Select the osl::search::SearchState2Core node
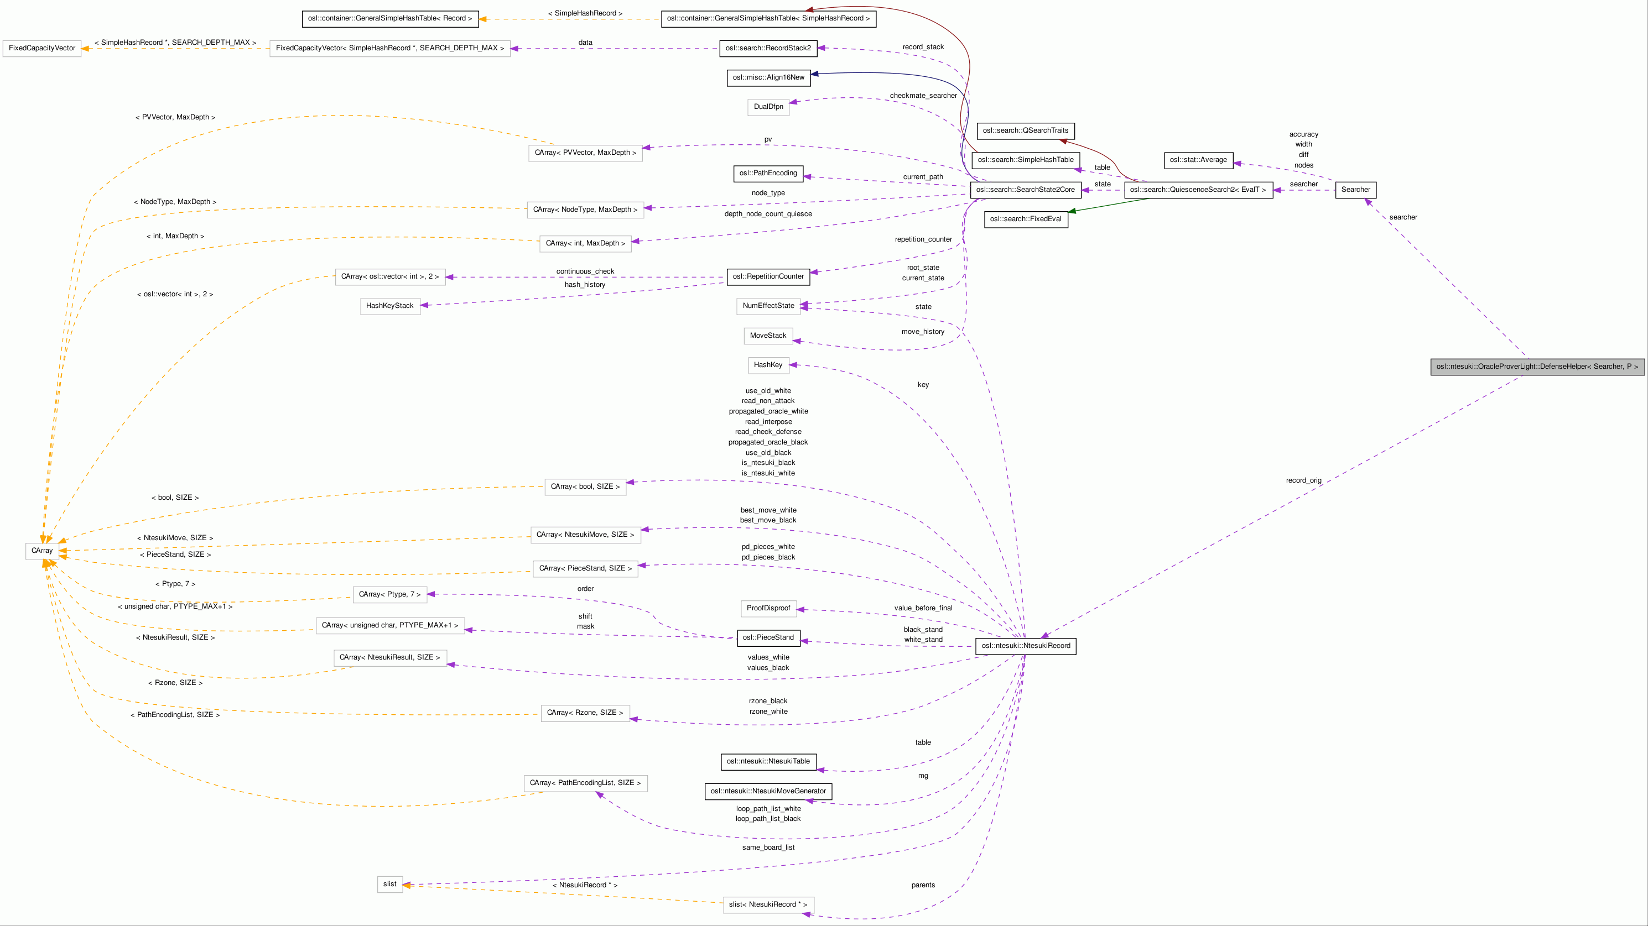This screenshot has height=926, width=1648. (x=1025, y=190)
